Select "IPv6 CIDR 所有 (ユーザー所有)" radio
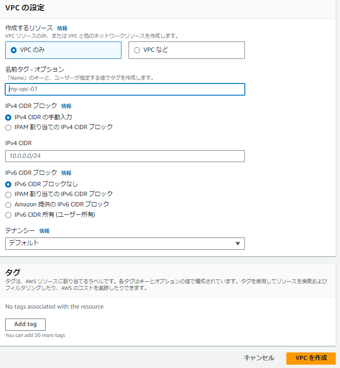 (x=8, y=215)
